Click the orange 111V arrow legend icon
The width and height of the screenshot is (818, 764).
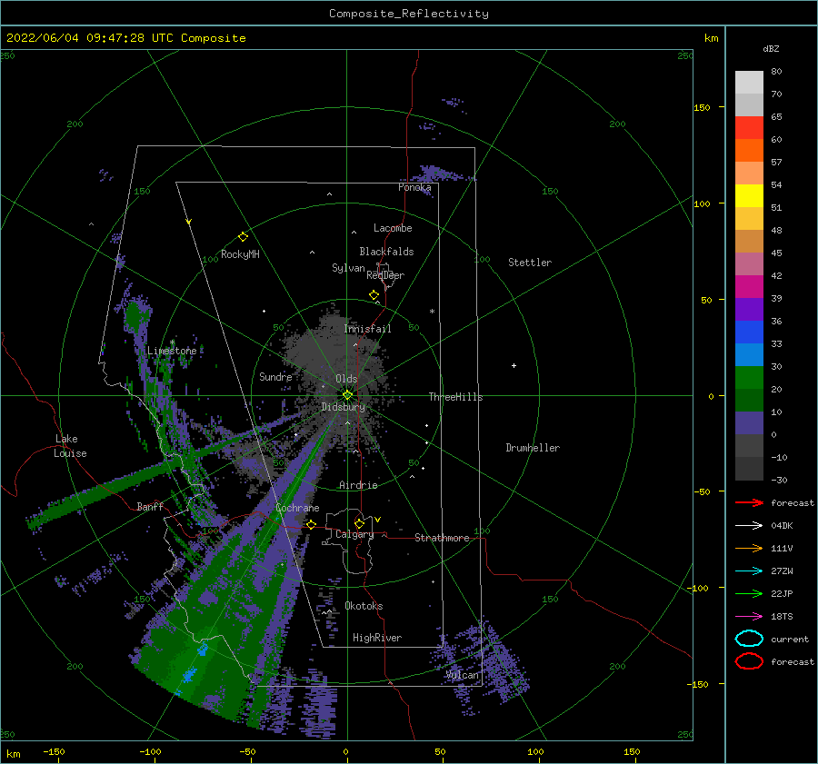[749, 548]
